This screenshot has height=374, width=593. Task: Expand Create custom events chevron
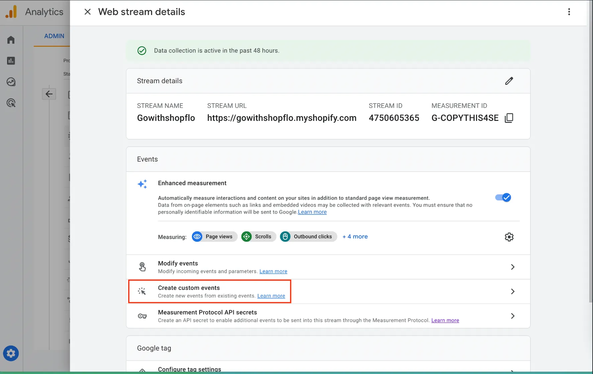[512, 292]
